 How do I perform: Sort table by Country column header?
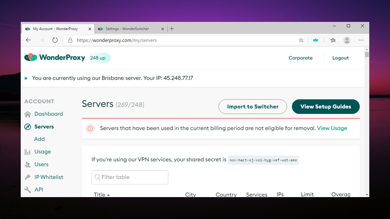226,195
